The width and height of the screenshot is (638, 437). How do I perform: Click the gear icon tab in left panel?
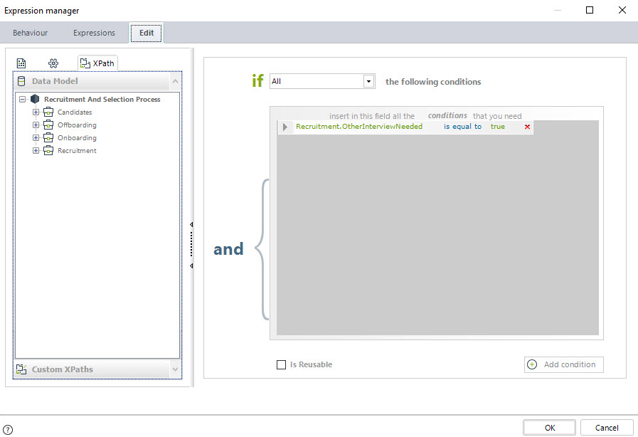point(53,63)
